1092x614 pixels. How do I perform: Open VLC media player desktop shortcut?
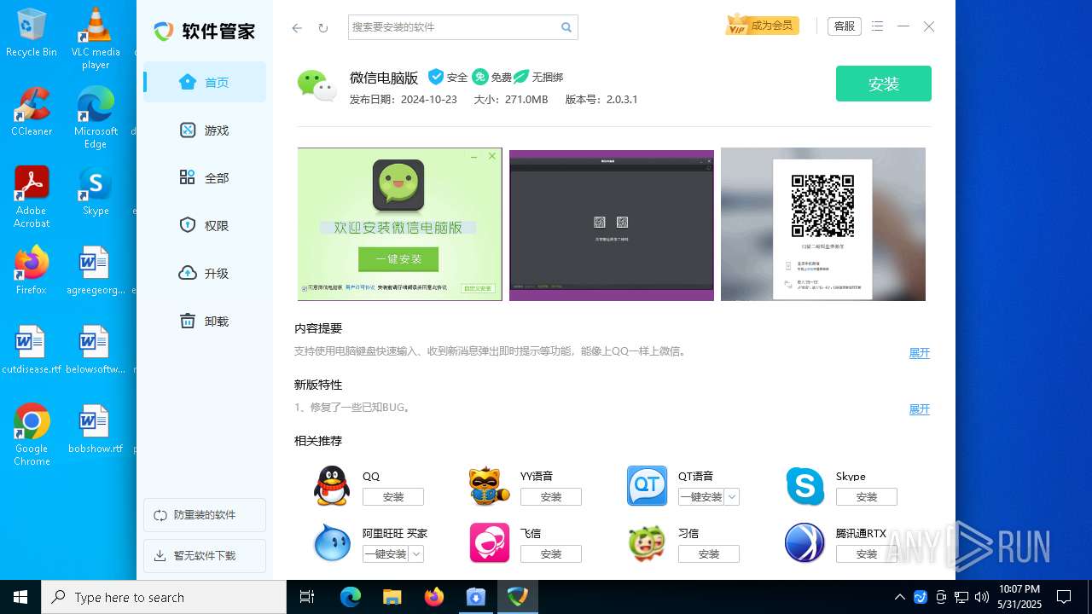click(x=96, y=38)
